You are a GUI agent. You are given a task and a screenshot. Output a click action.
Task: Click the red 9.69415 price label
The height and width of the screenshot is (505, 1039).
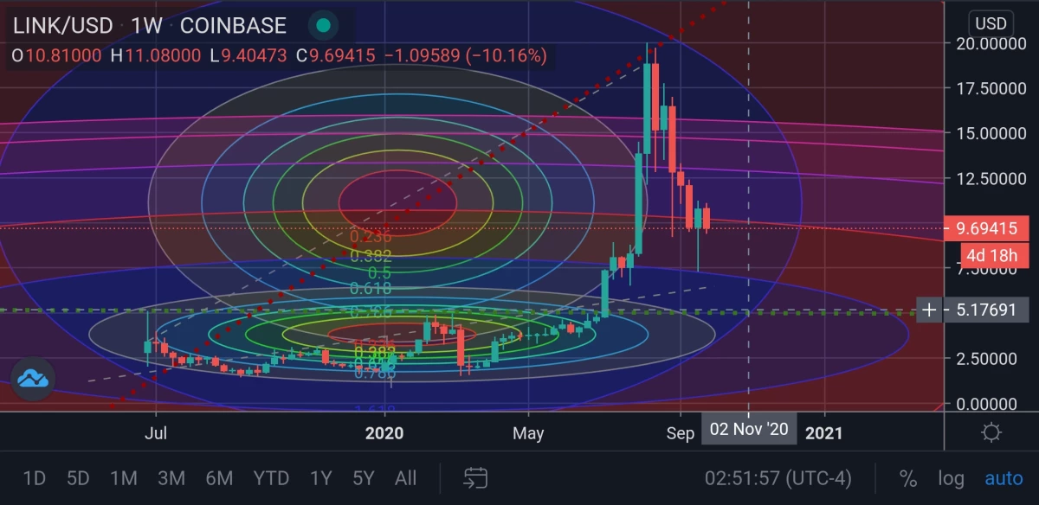click(x=986, y=229)
